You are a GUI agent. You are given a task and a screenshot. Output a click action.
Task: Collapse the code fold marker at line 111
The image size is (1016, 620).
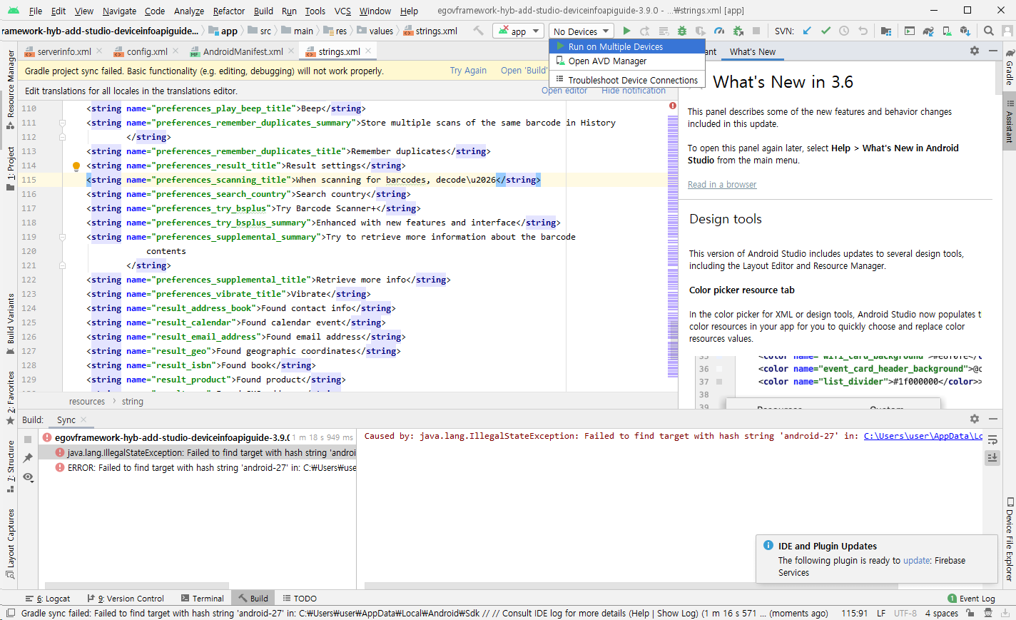point(62,123)
